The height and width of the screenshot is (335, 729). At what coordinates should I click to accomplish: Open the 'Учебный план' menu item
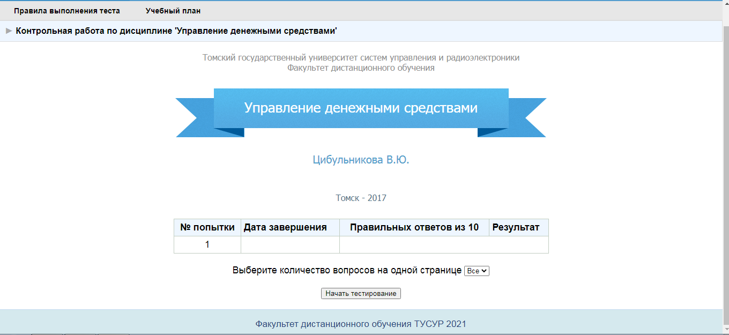pos(173,11)
